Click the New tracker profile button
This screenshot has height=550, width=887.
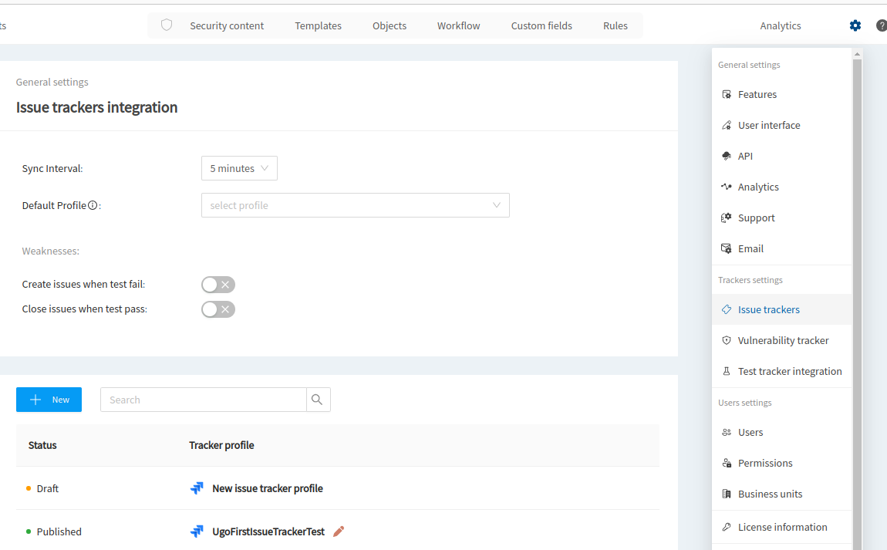coord(49,400)
